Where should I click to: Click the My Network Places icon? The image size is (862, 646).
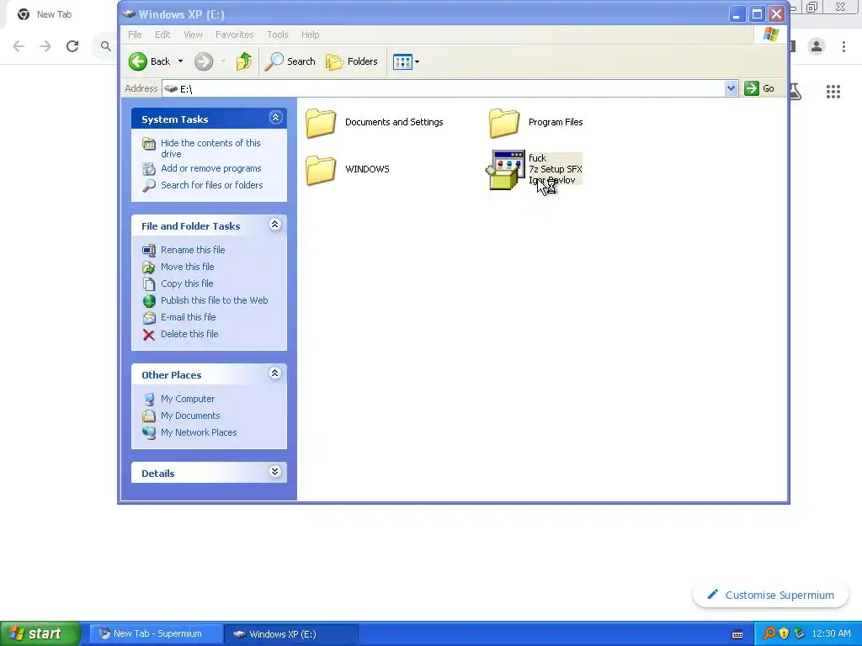(149, 433)
